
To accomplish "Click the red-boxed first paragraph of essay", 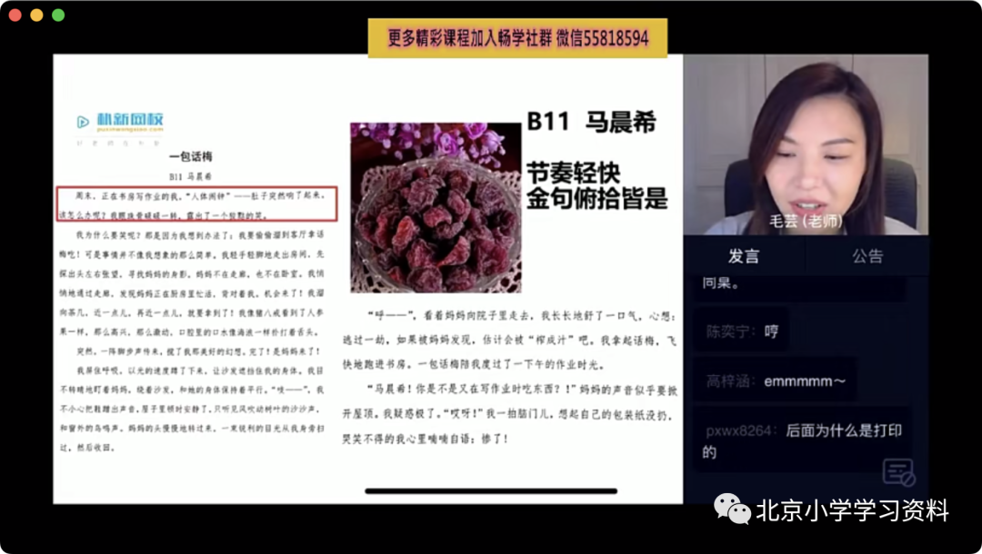I will coord(197,204).
